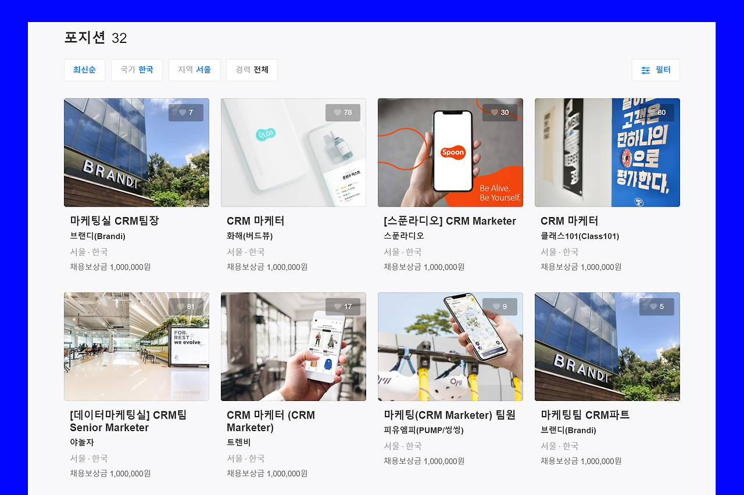Open the 클래스101 blue poster thumbnail

pos(607,153)
